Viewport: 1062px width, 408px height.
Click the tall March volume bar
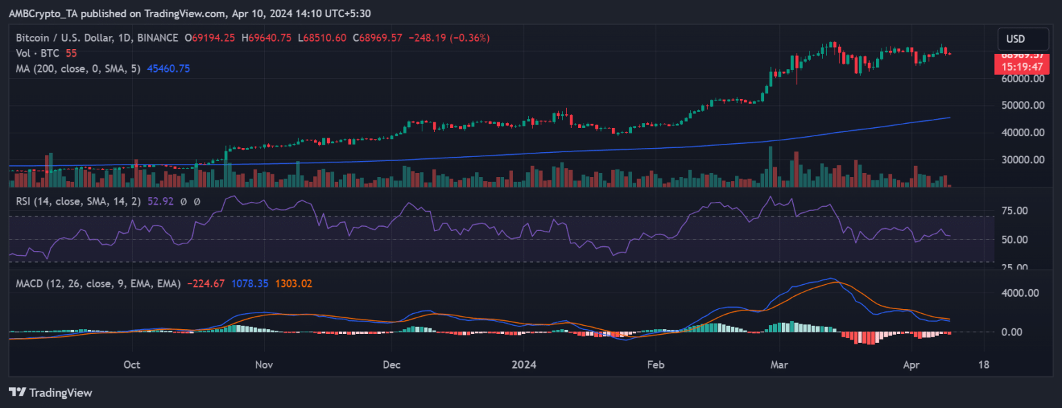pos(769,167)
